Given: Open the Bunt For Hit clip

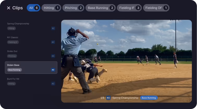Looking at the screenshot, I should coord(31,81).
